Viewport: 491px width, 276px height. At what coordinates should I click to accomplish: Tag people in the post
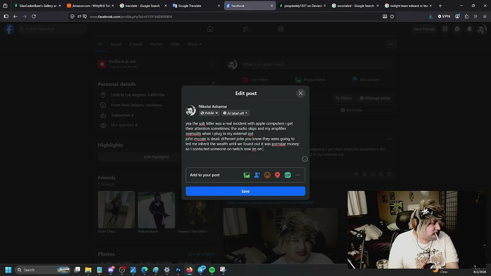coord(257,175)
